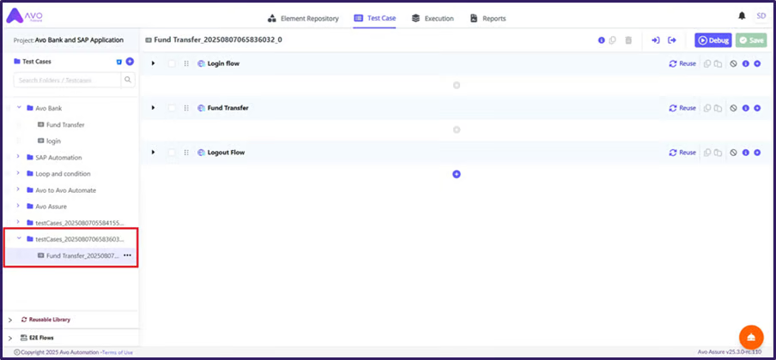776x360 pixels.
Task: Click the plus icon on Logout Flow row
Action: click(757, 153)
